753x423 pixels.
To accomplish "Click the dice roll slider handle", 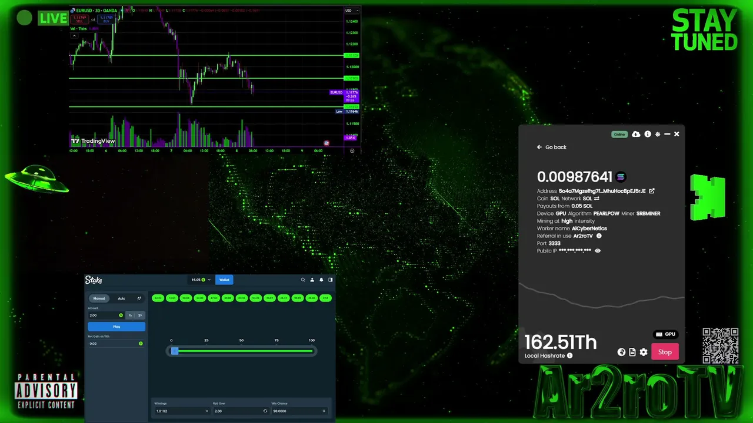I will 174,351.
